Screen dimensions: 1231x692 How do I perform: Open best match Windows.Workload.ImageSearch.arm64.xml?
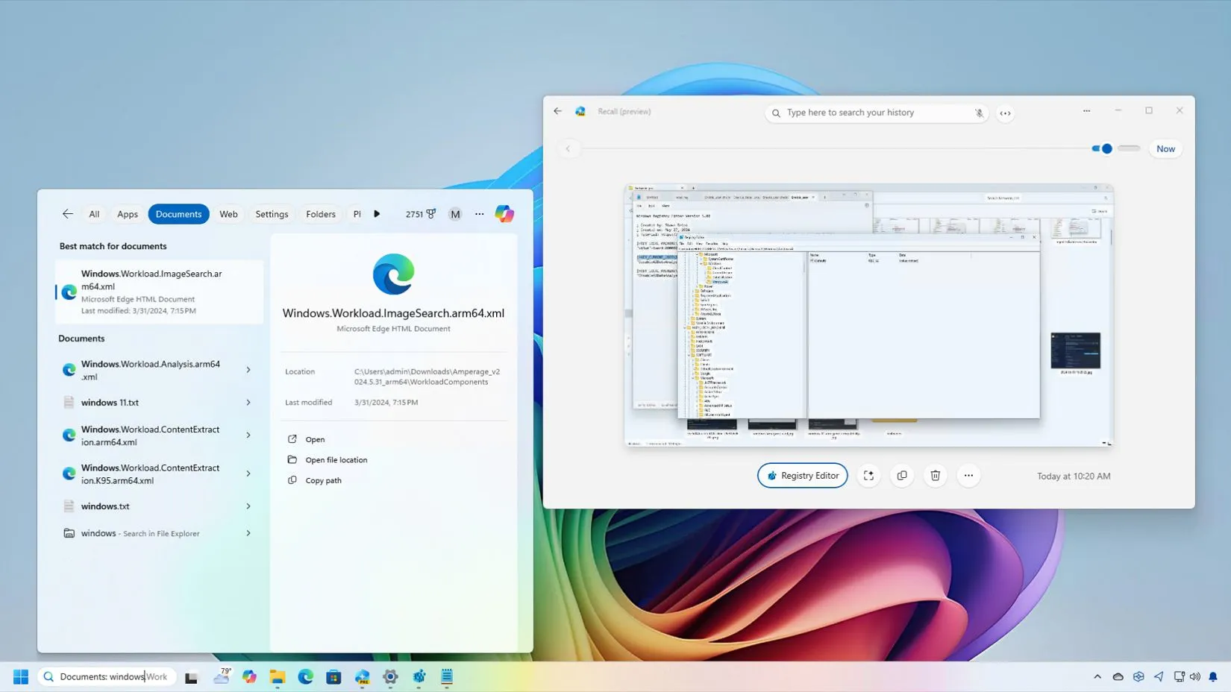pyautogui.click(x=159, y=292)
